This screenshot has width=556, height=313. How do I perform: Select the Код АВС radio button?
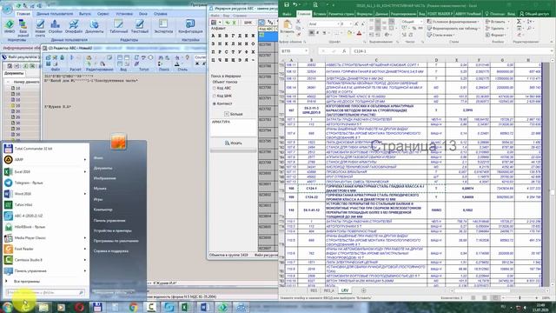click(215, 88)
